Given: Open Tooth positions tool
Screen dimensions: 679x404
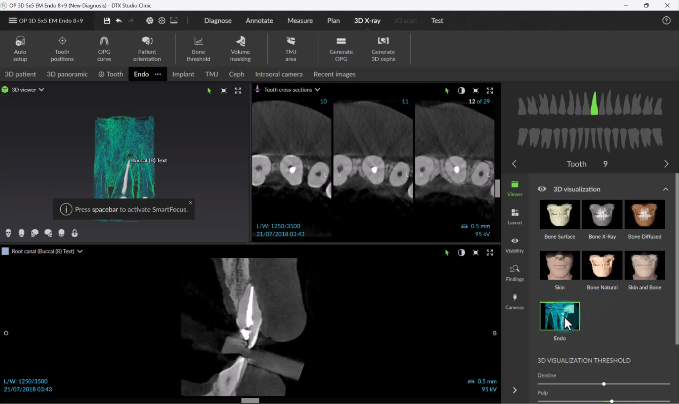Looking at the screenshot, I should (x=62, y=48).
